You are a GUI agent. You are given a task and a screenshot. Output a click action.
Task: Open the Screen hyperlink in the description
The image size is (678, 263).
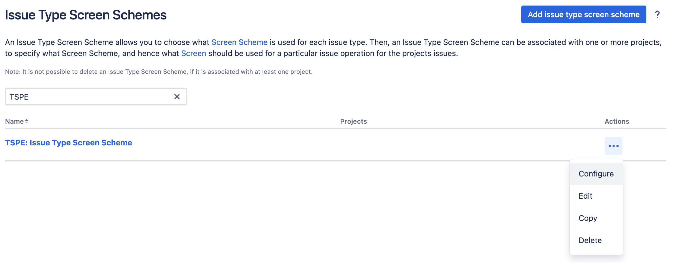pos(193,53)
